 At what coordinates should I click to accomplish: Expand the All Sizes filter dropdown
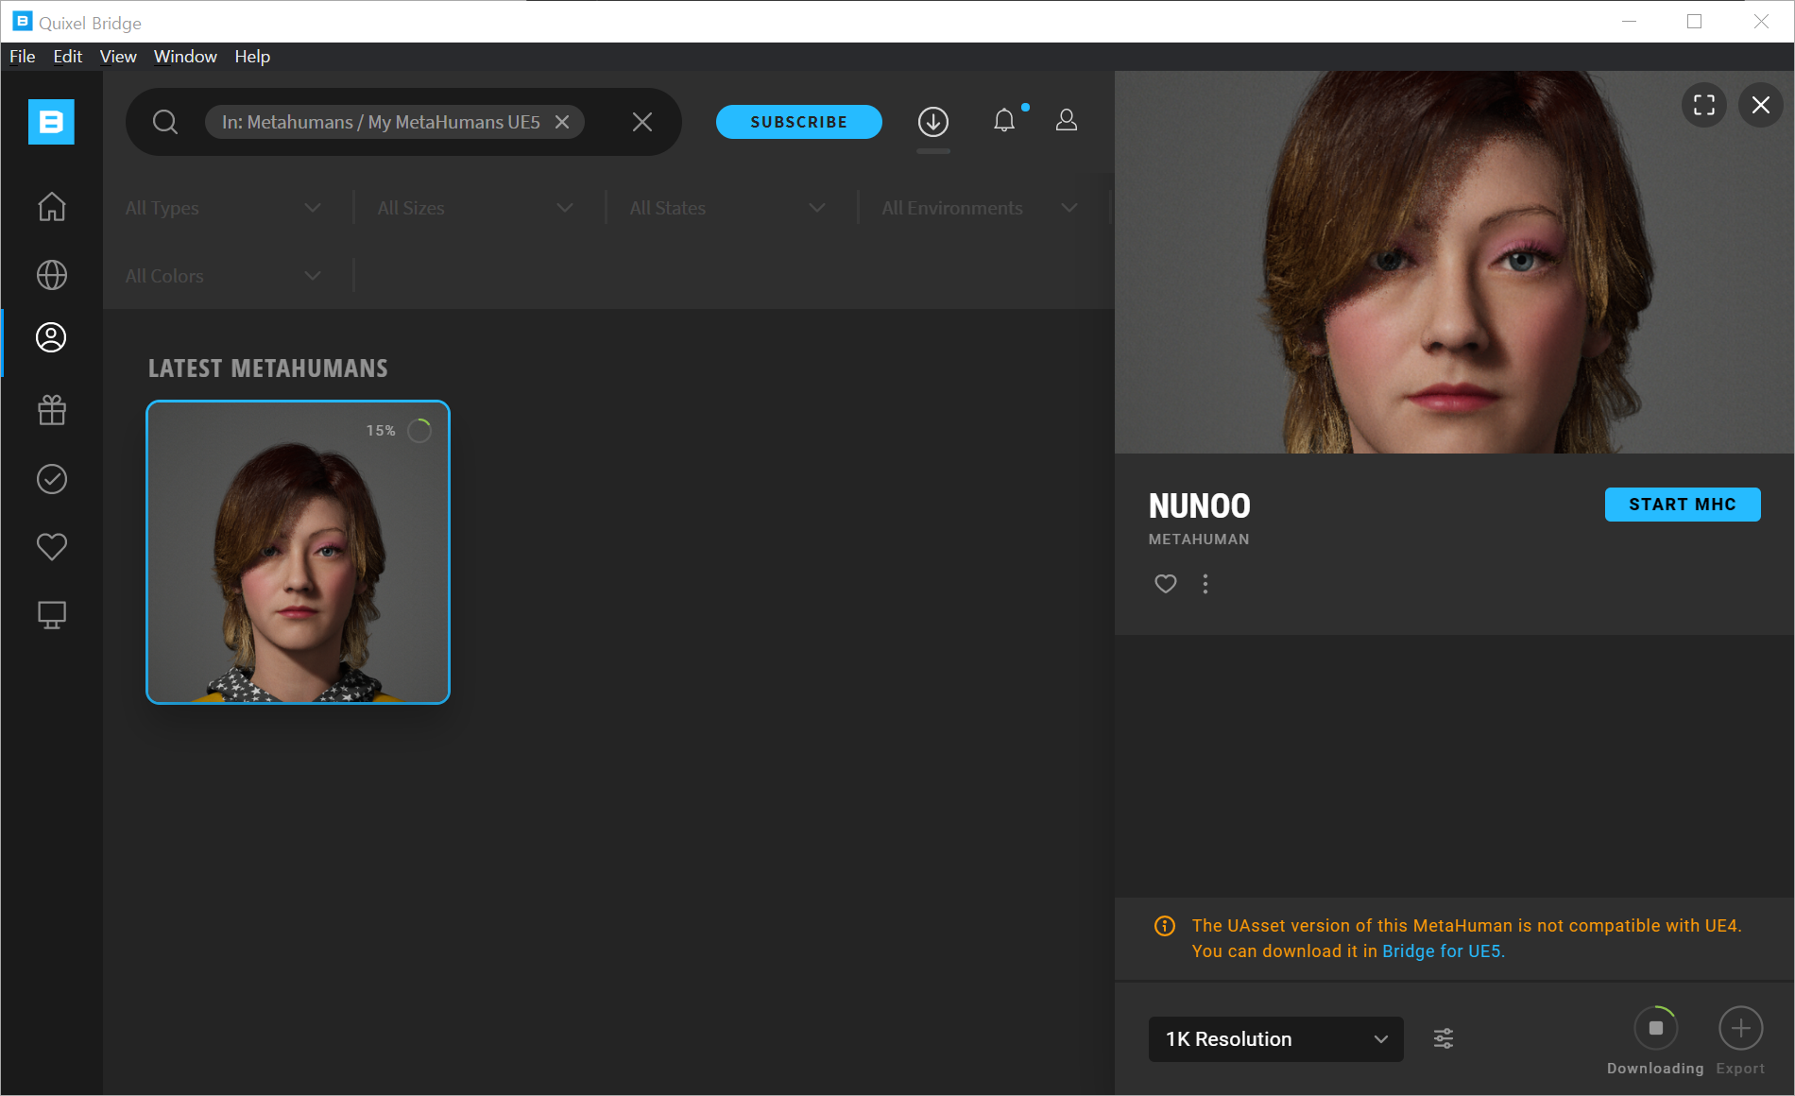pos(476,208)
